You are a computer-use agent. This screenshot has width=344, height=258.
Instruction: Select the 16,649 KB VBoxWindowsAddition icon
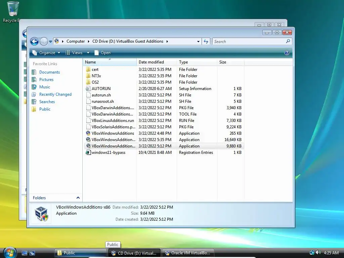pos(88,139)
